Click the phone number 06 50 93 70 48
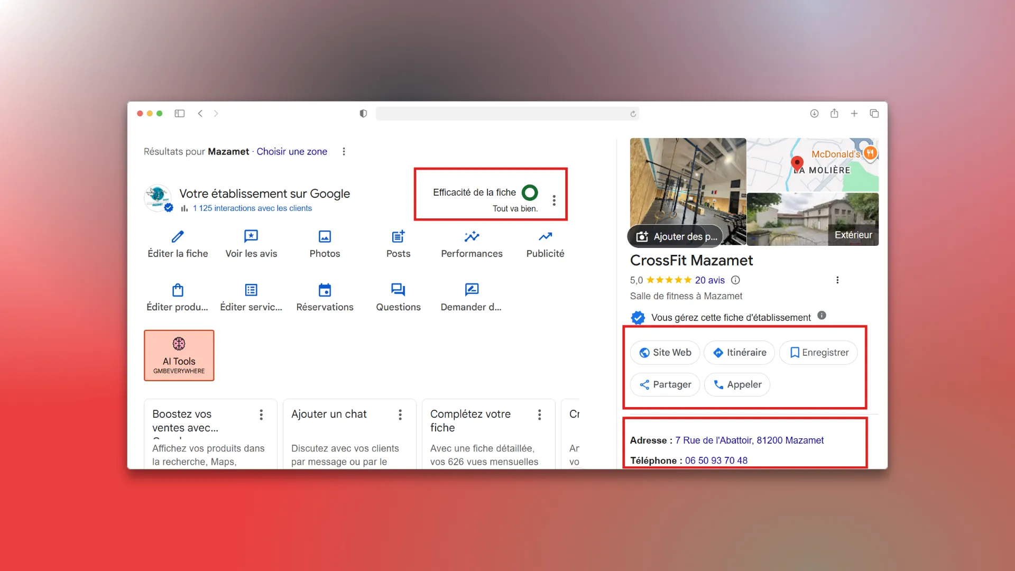 [x=716, y=461]
